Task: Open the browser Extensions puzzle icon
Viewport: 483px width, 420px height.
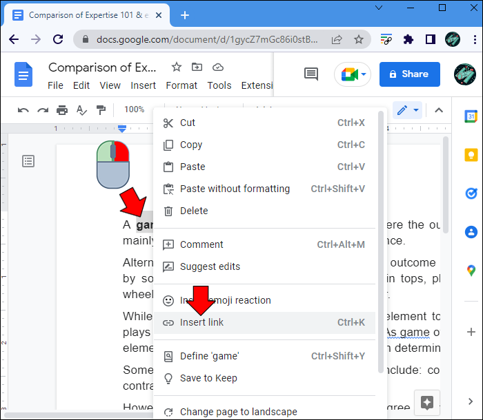Action: point(408,39)
